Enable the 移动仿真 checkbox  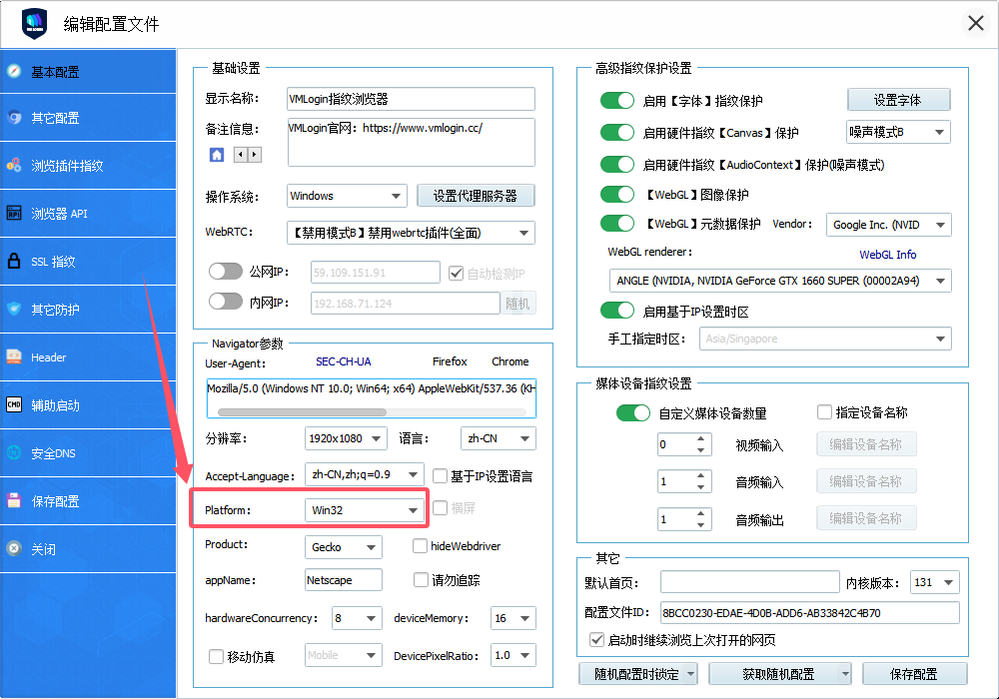(216, 656)
